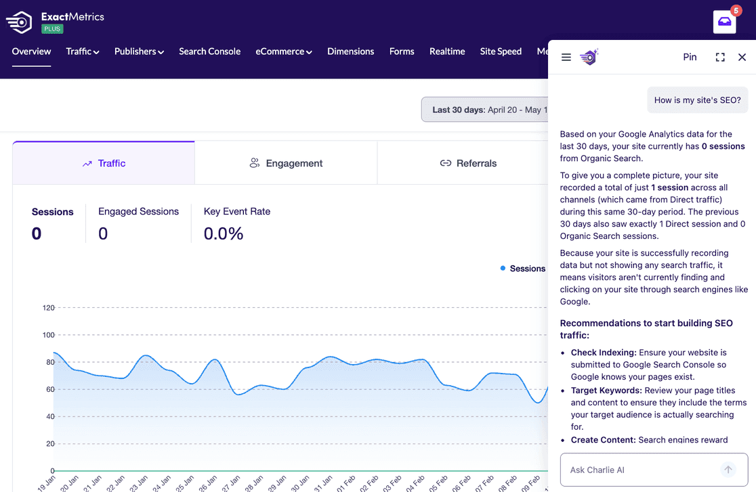
Task: Expand the Traffic menu dropdown
Action: [x=83, y=51]
